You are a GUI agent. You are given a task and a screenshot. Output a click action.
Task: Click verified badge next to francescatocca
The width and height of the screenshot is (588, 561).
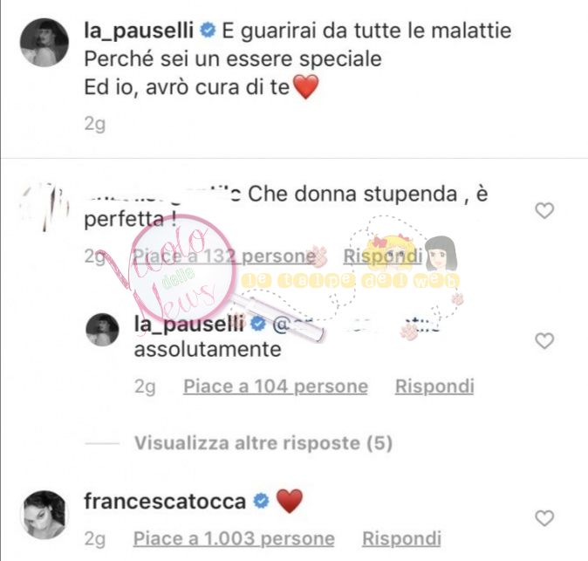click(261, 502)
